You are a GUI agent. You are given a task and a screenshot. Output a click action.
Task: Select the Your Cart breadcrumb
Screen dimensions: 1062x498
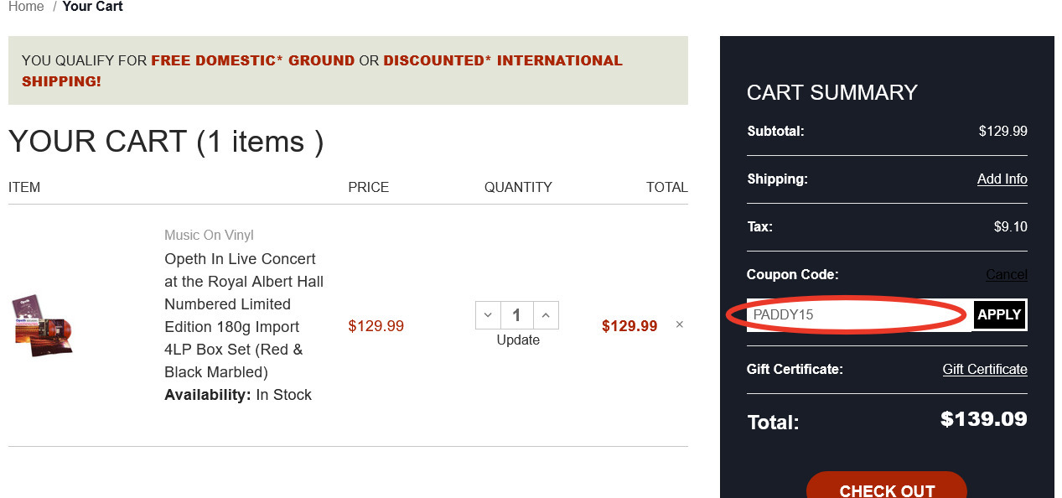click(x=92, y=7)
